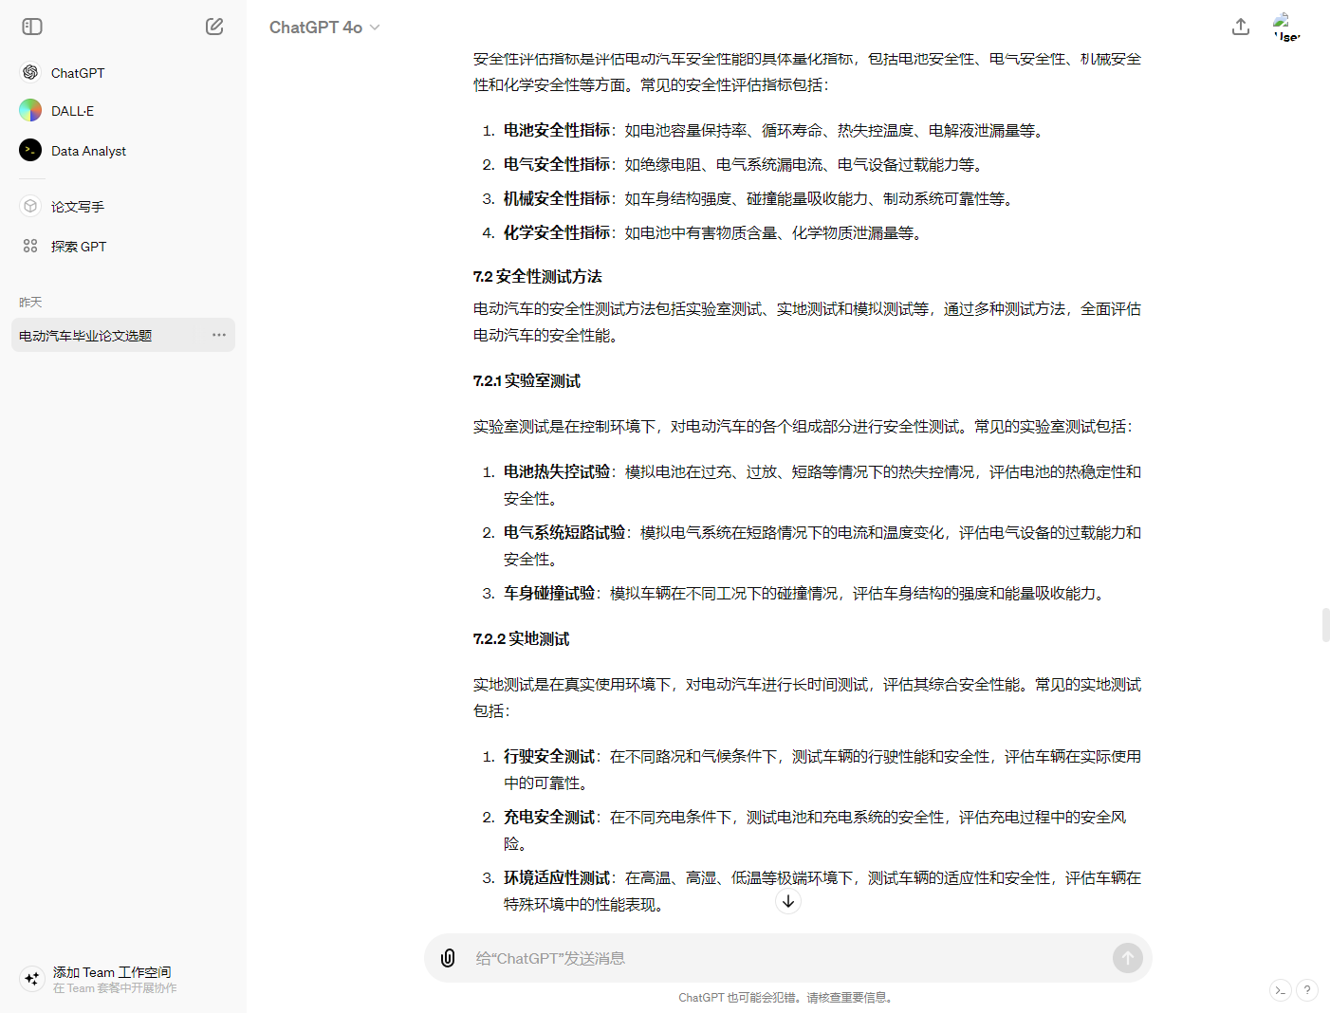This screenshot has width=1330, height=1013.
Task: Start a new chat with compose icon
Action: (x=214, y=27)
